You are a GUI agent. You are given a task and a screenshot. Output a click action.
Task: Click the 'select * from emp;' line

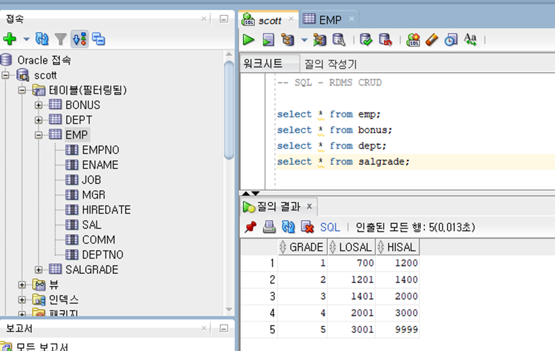(329, 114)
